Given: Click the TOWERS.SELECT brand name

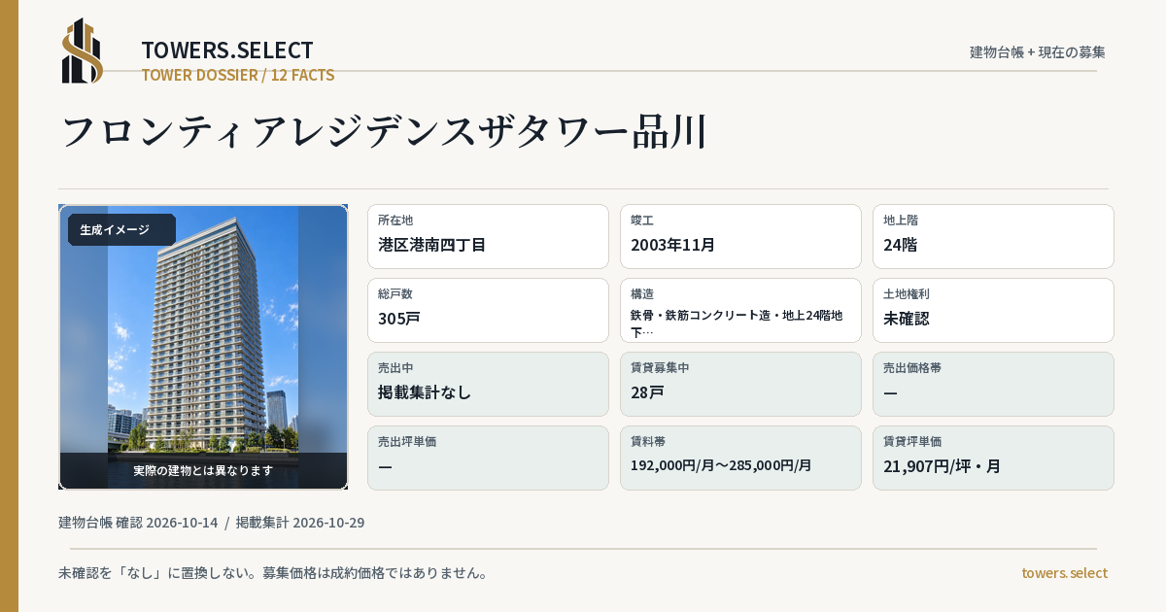Looking at the screenshot, I should [x=227, y=51].
